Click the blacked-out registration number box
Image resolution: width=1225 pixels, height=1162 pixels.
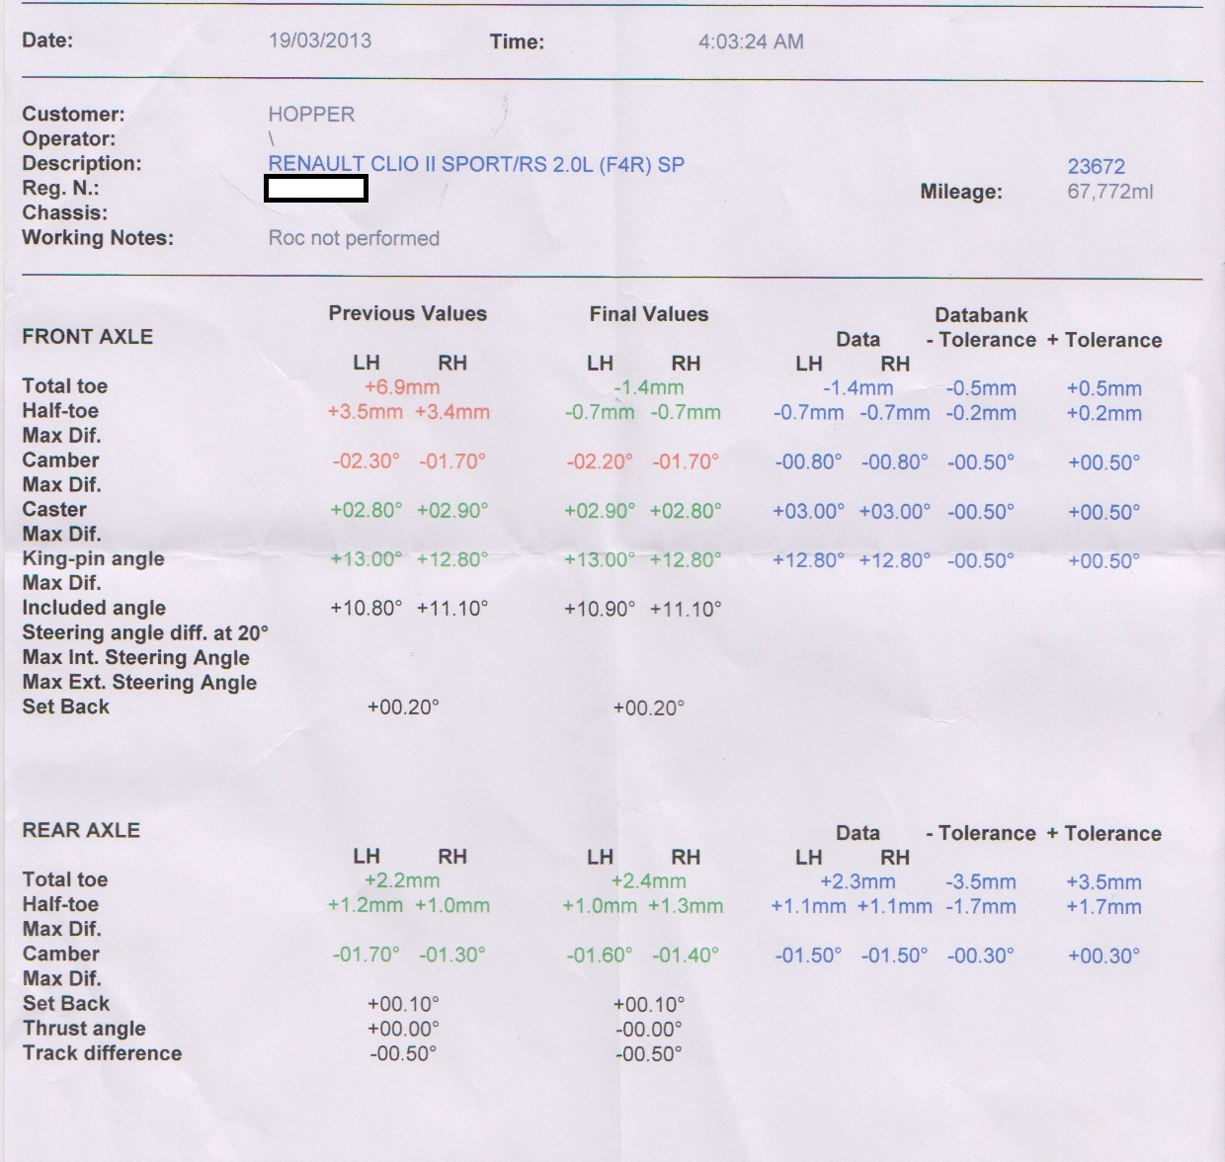(x=316, y=189)
